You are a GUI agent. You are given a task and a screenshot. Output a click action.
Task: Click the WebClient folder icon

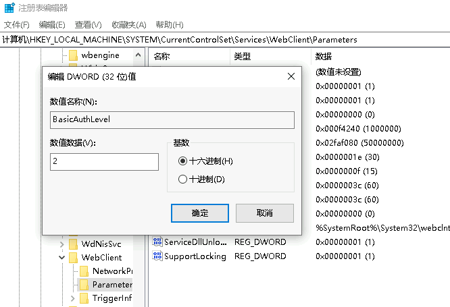pyautogui.click(x=74, y=257)
